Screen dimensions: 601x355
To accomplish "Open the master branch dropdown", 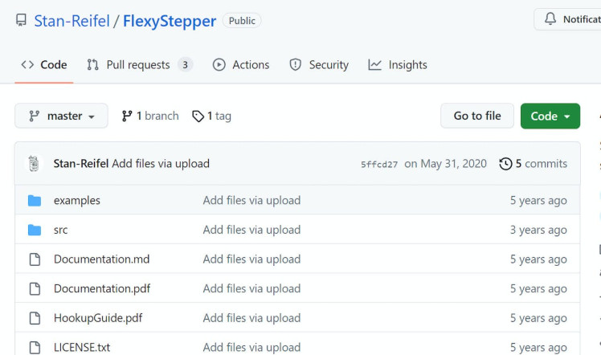I will [x=62, y=116].
